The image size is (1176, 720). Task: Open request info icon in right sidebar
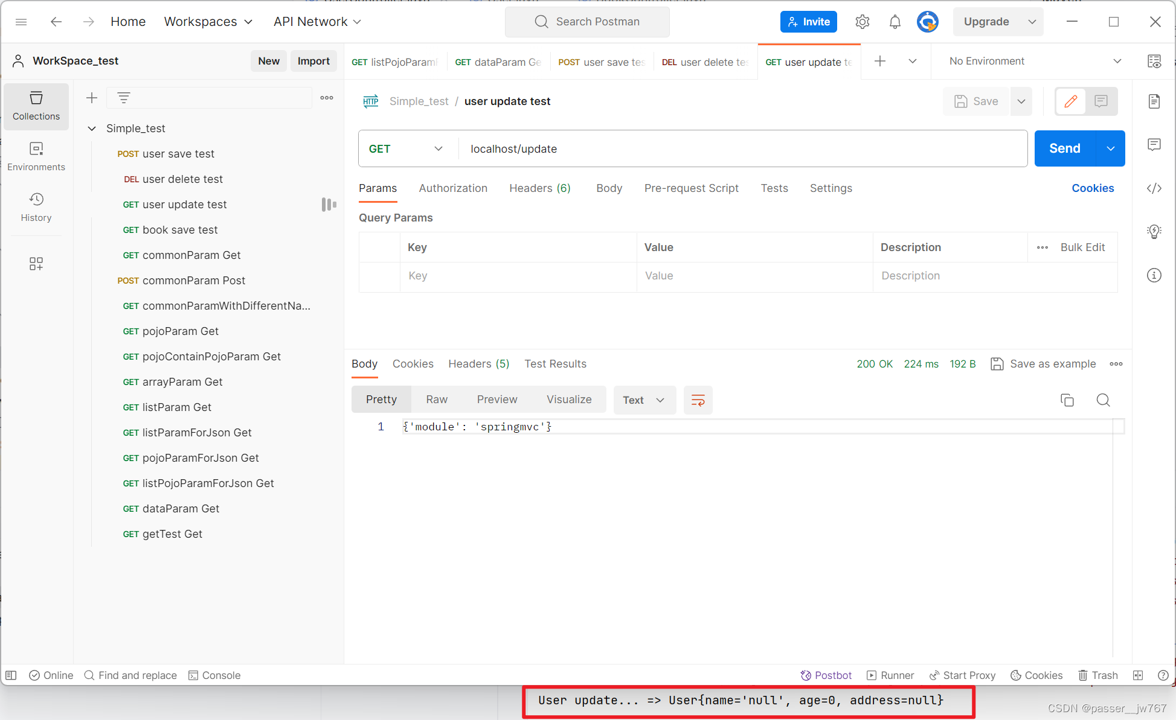(x=1154, y=276)
